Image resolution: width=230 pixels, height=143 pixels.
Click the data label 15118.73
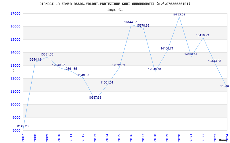click(x=203, y=35)
